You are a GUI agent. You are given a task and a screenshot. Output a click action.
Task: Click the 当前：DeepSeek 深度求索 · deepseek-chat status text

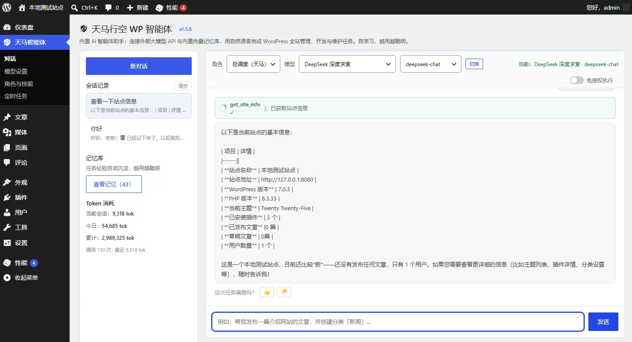tap(568, 64)
